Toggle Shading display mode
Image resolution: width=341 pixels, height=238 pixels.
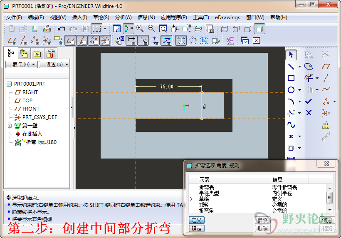259,29
